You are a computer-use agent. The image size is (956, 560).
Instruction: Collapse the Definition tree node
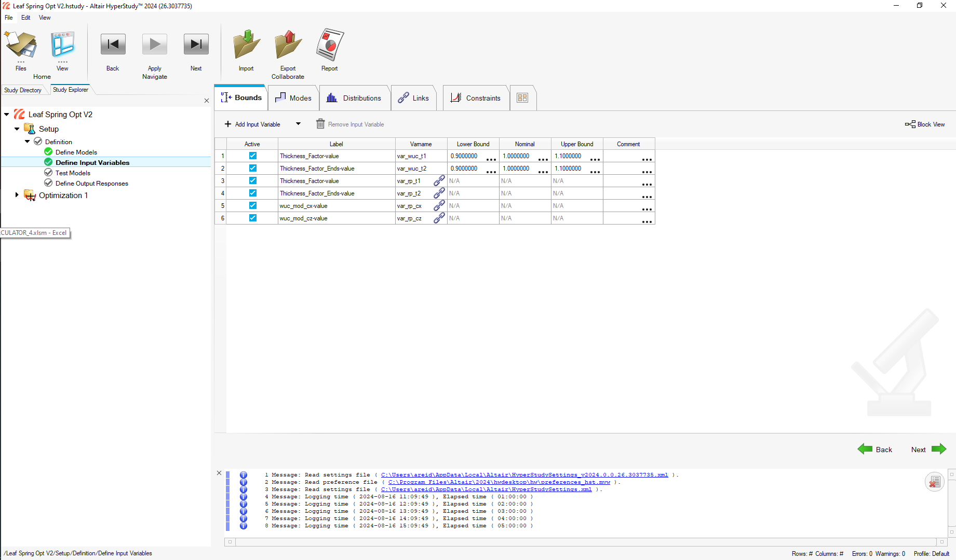coord(28,142)
